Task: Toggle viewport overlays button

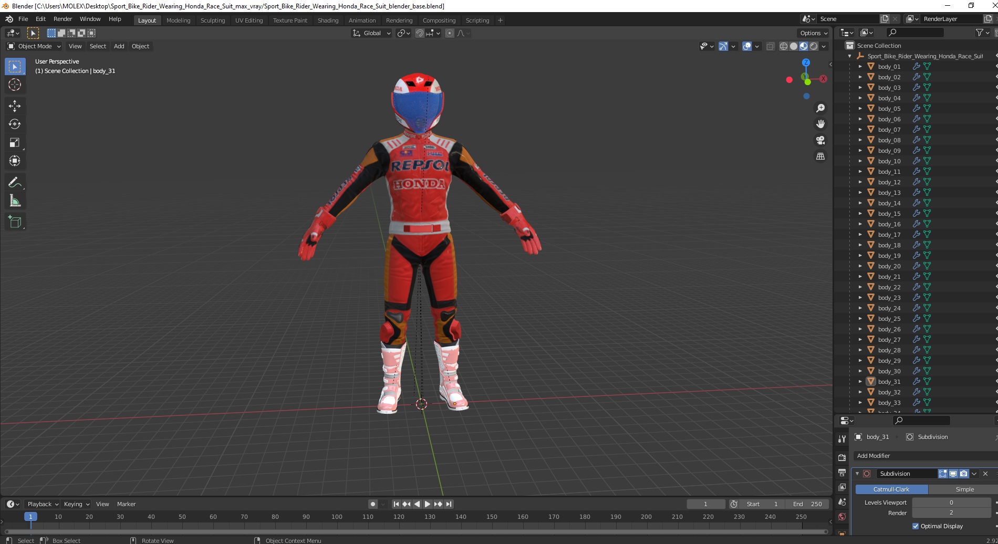Action: pyautogui.click(x=747, y=46)
